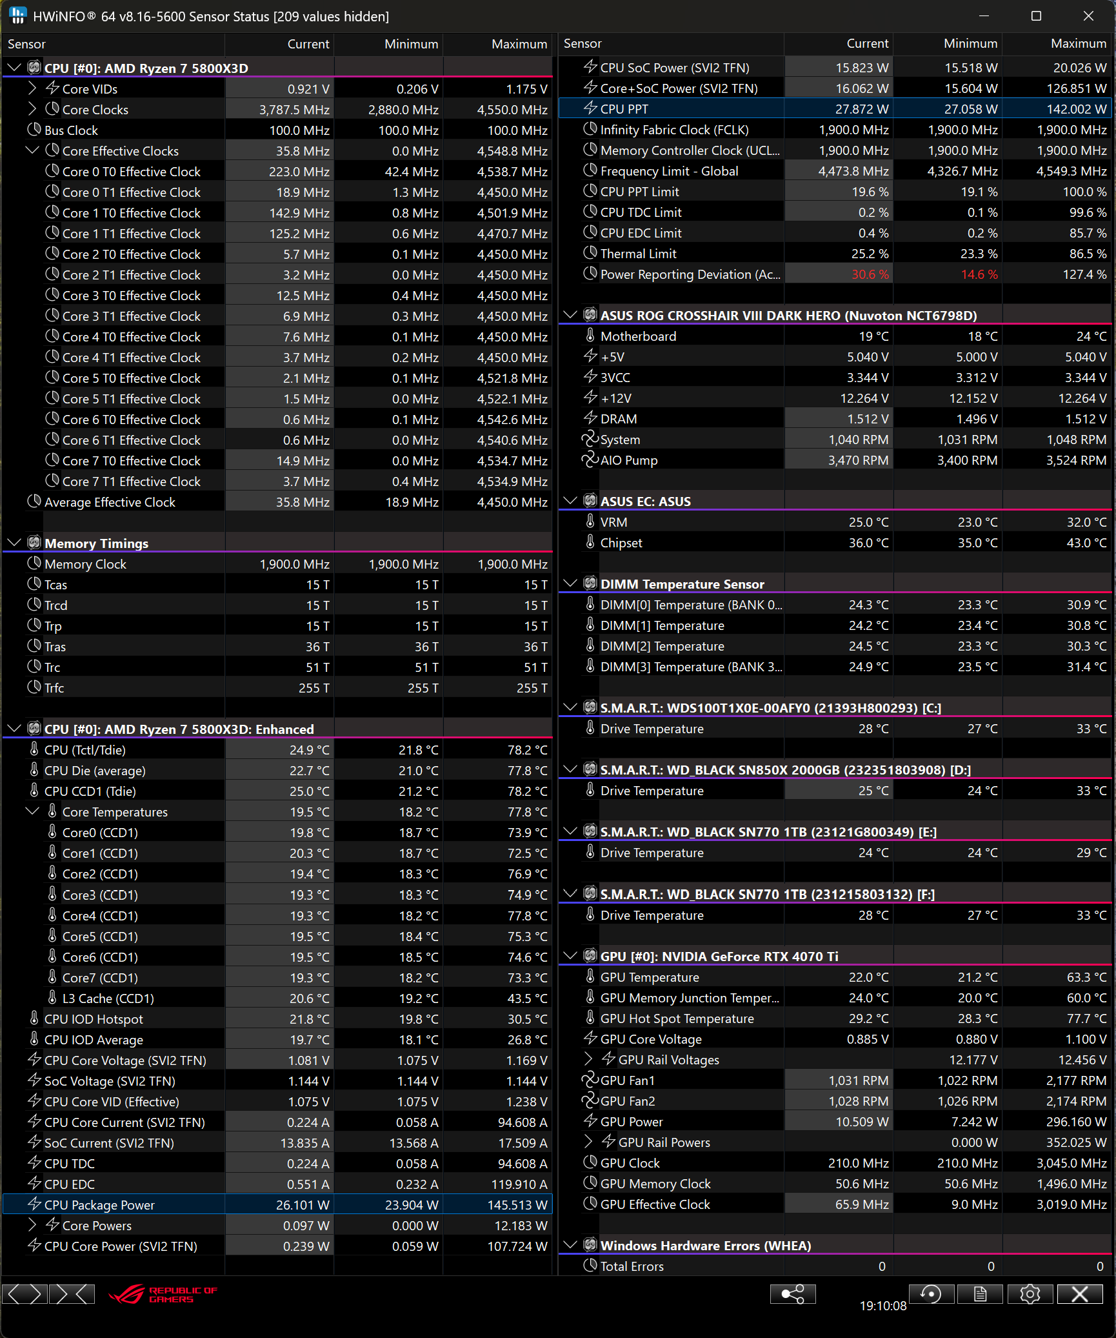Open sensor settings gear button
The width and height of the screenshot is (1116, 1338).
pos(1030,1293)
